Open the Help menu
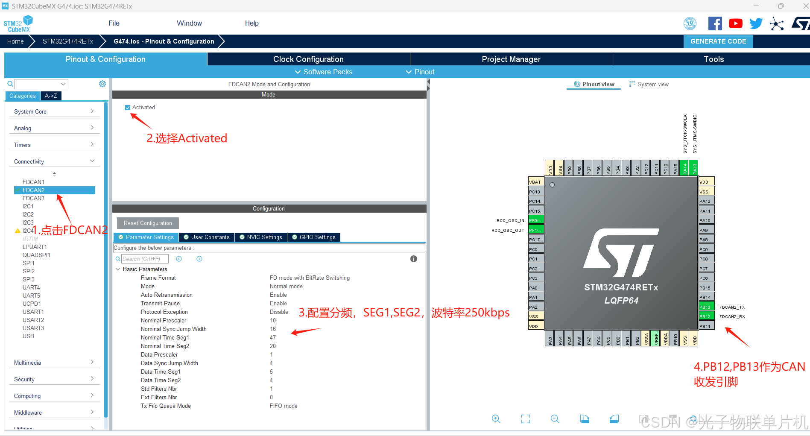The width and height of the screenshot is (810, 436). click(x=251, y=23)
